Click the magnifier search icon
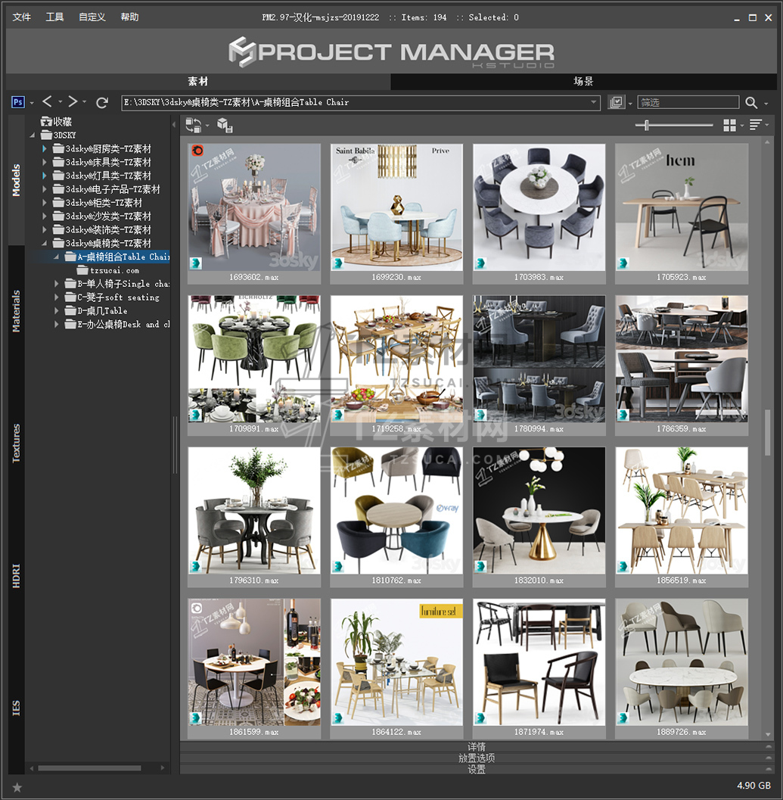 pos(751,102)
